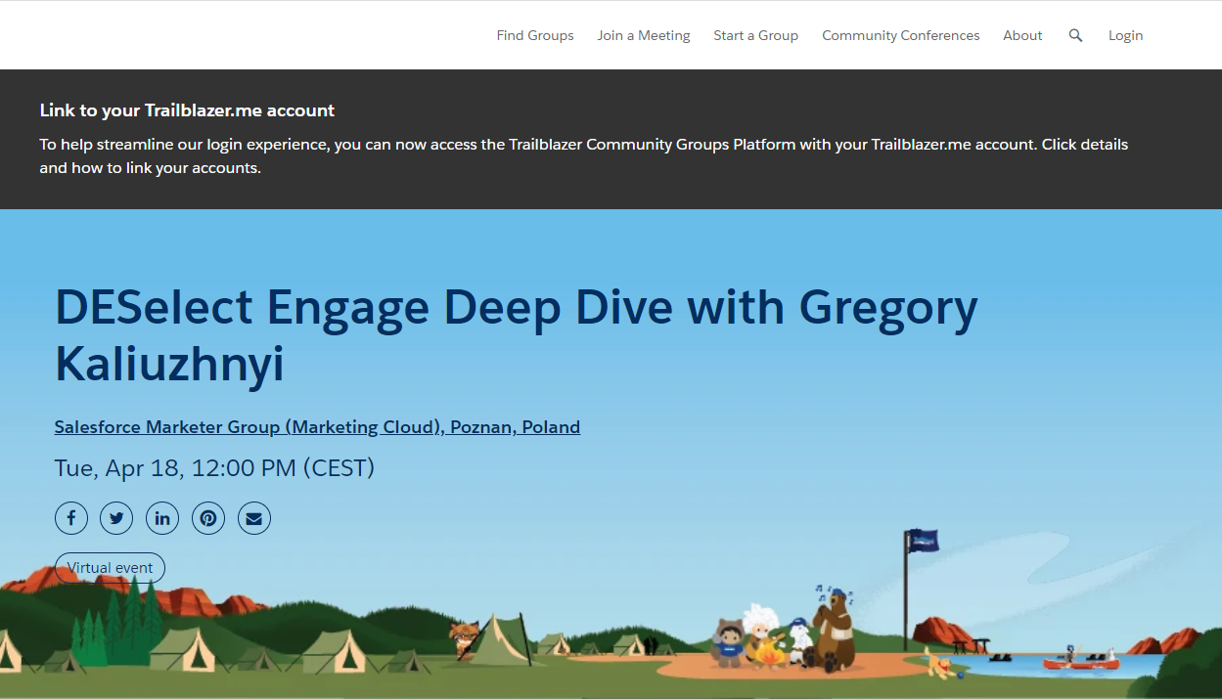1222x699 pixels.
Task: Click the Virtual event tag
Action: coord(110,568)
